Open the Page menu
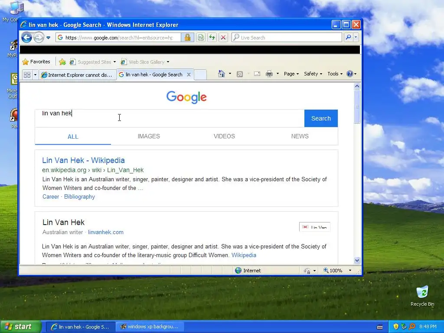This screenshot has width=444, height=333. 291,74
